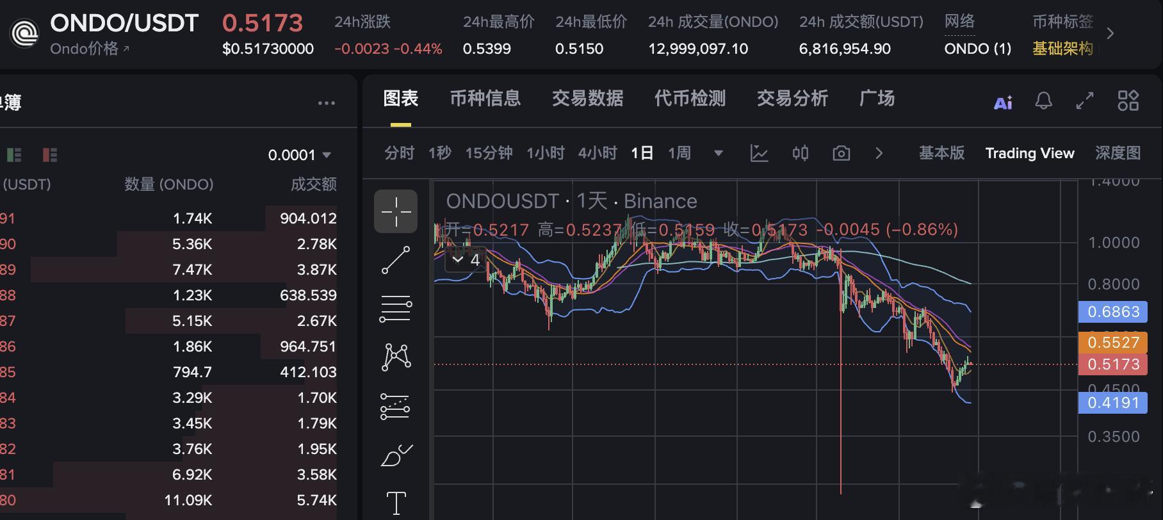The height and width of the screenshot is (520, 1163).
Task: Select the 15分钟 interval
Action: click(489, 153)
